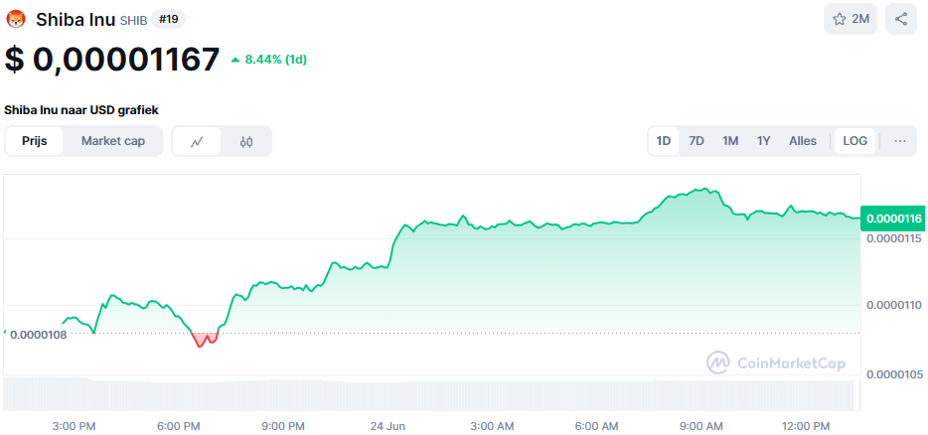Click the 3:00 AM time axis label
Viewport: 928px width, 435px height.
pyautogui.click(x=492, y=426)
